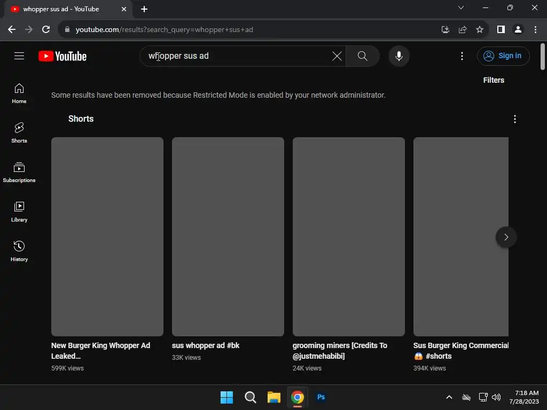Click the browser address bar URL
Screen dimensions: 547x410
click(x=164, y=30)
